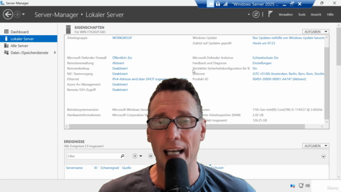Open the Hilfe menu
341x192 pixels.
[x=330, y=14]
